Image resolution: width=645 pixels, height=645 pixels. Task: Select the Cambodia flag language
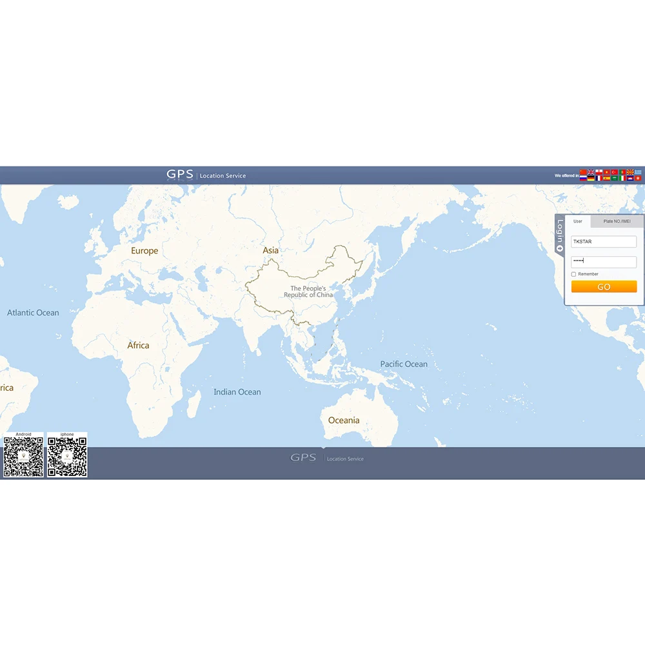630,178
